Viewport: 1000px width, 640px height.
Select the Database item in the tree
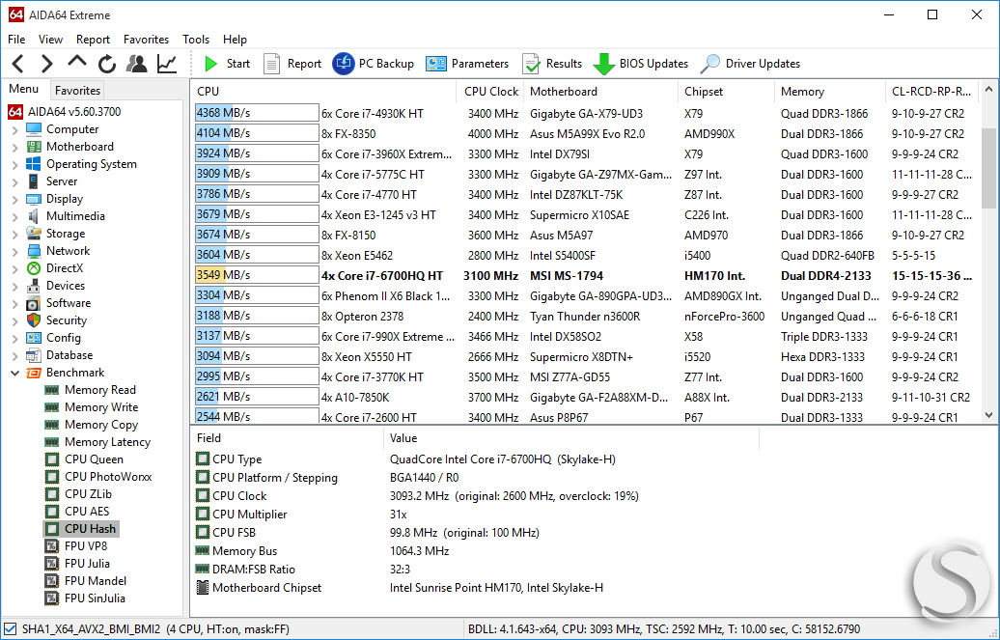(x=59, y=355)
